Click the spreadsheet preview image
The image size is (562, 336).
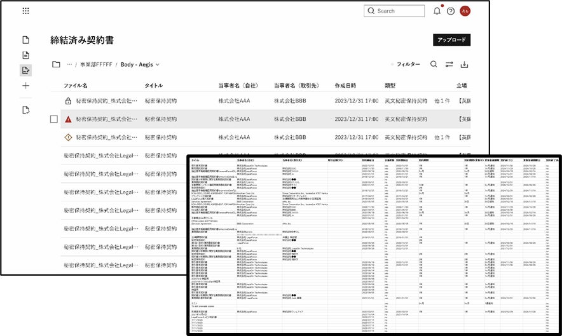pyautogui.click(x=374, y=245)
